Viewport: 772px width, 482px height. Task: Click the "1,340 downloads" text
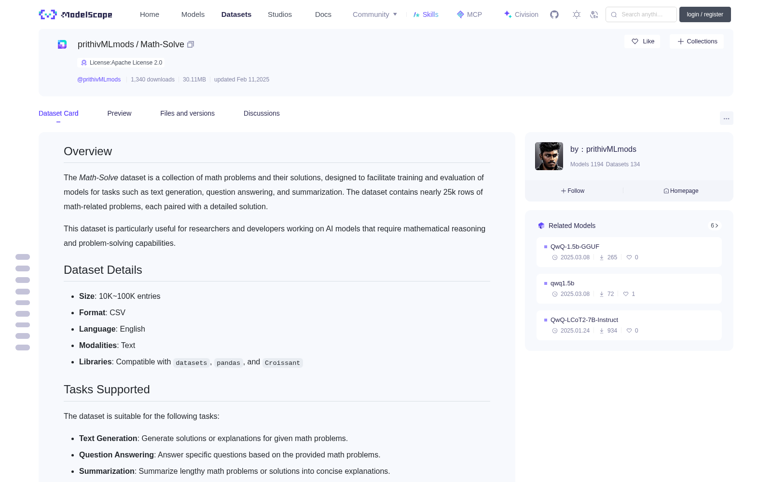pos(152,80)
